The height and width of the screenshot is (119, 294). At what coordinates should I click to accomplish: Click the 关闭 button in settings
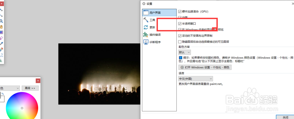click(x=285, y=117)
